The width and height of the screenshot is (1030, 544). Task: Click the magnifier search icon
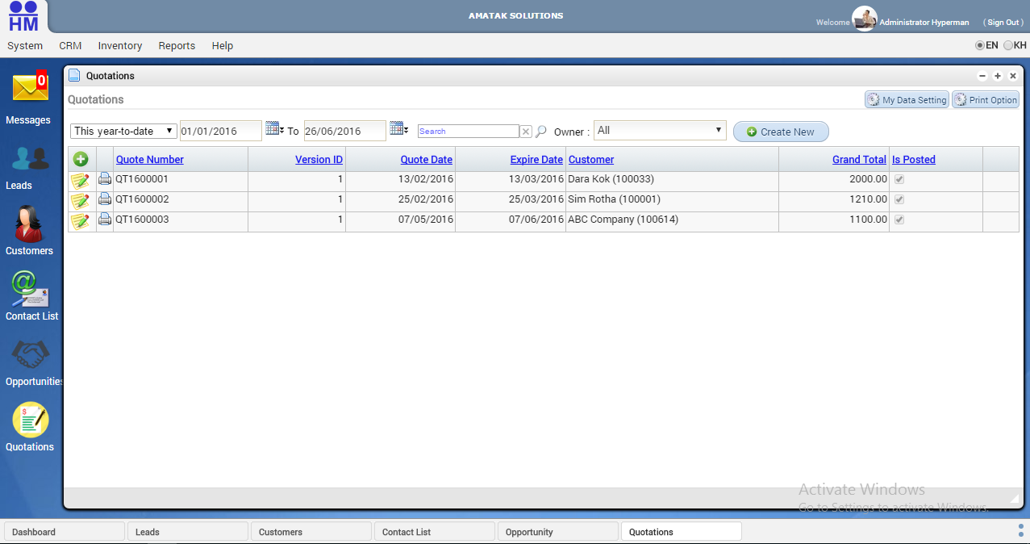[x=541, y=131]
